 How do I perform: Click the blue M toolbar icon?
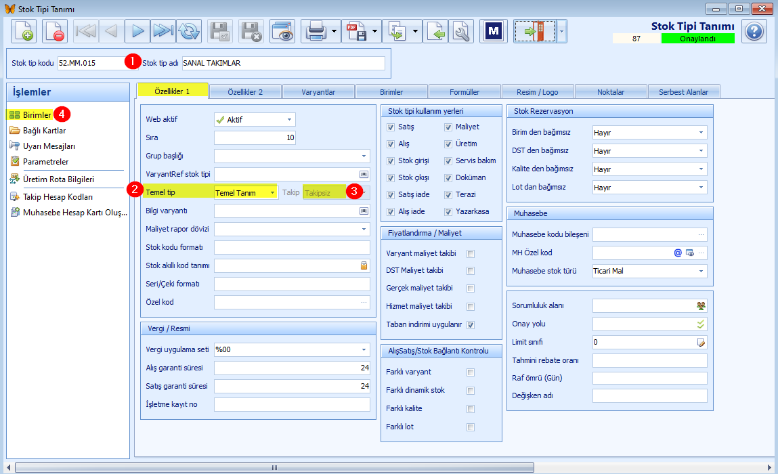493,31
